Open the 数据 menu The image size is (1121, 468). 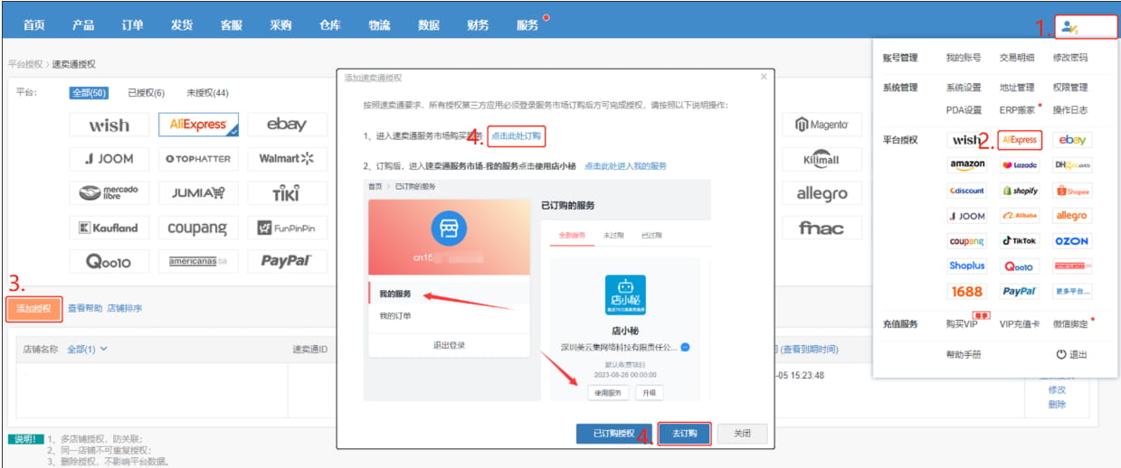(x=429, y=25)
